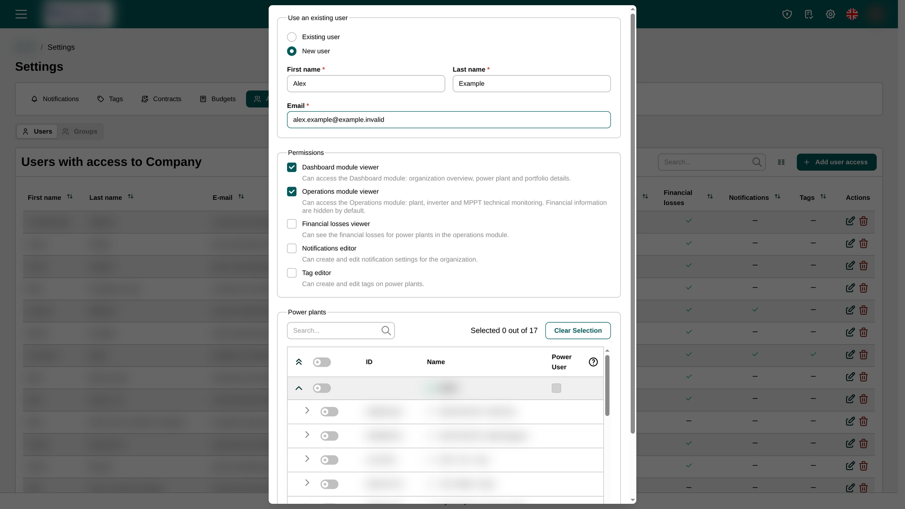Check Notifications editor permission
The width and height of the screenshot is (905, 509).
pos(292,248)
